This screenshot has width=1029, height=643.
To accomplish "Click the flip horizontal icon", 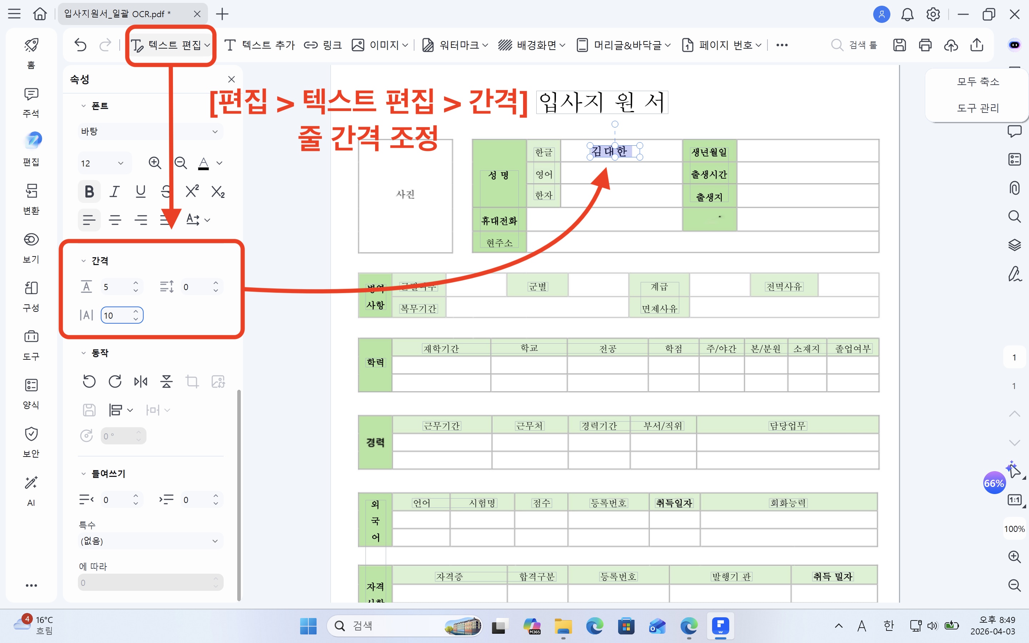I will pos(141,382).
